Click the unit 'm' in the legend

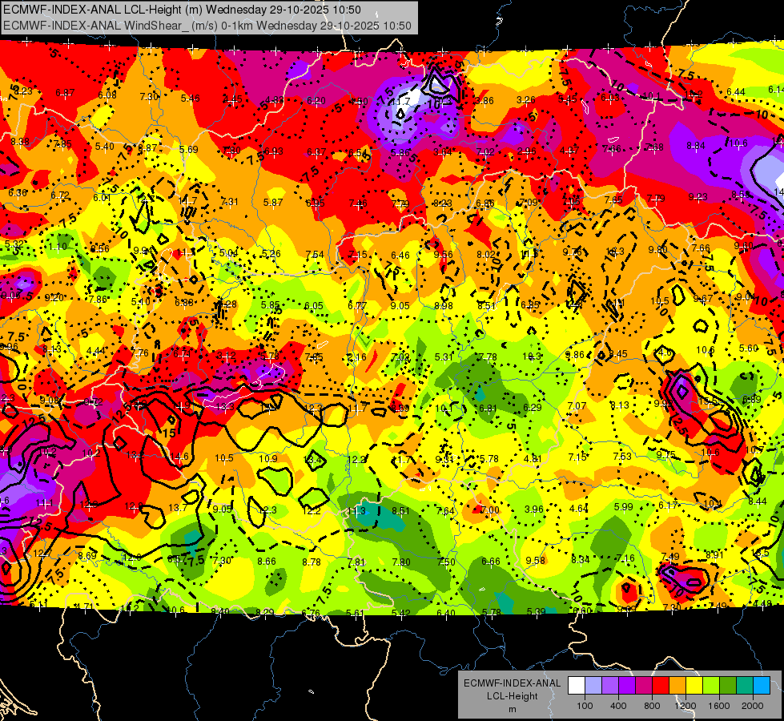[x=512, y=709]
